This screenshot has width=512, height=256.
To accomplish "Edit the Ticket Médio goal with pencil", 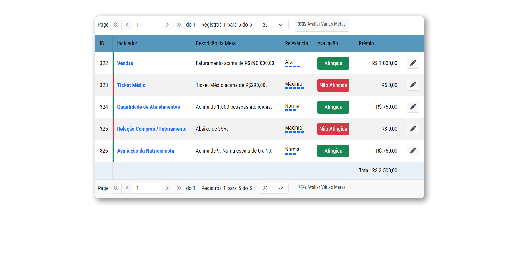I will [x=413, y=85].
